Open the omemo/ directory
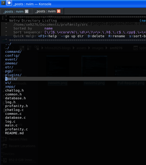The width and height of the screenshot is (146, 165). pos(11,63)
